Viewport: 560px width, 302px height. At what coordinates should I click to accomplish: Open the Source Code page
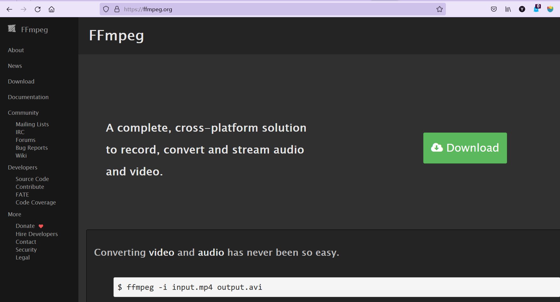tap(32, 179)
